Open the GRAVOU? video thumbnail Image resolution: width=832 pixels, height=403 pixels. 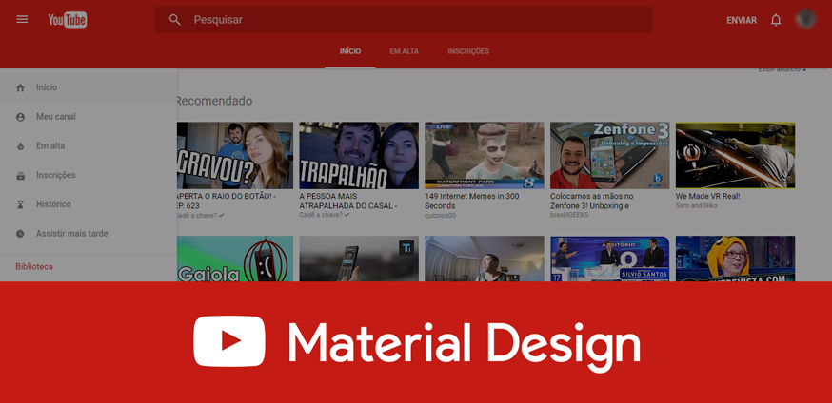click(234, 155)
